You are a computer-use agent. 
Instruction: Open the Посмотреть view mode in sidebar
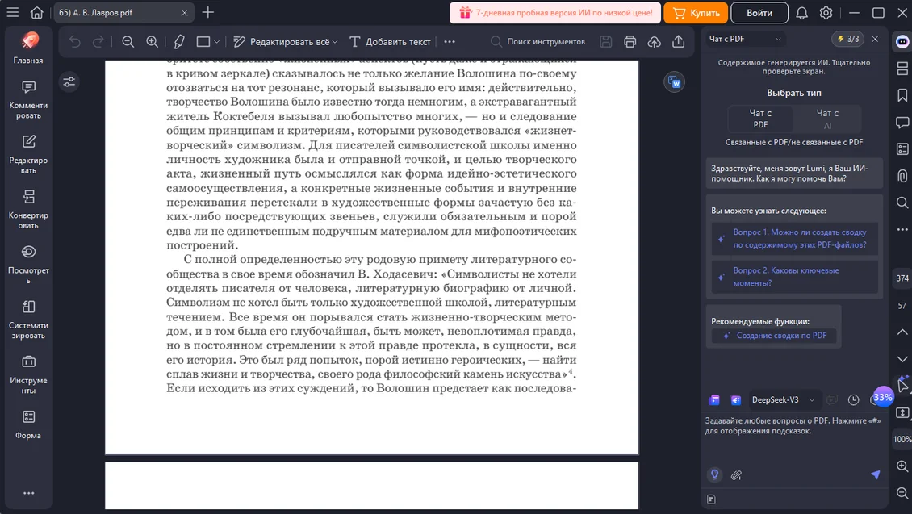click(28, 264)
